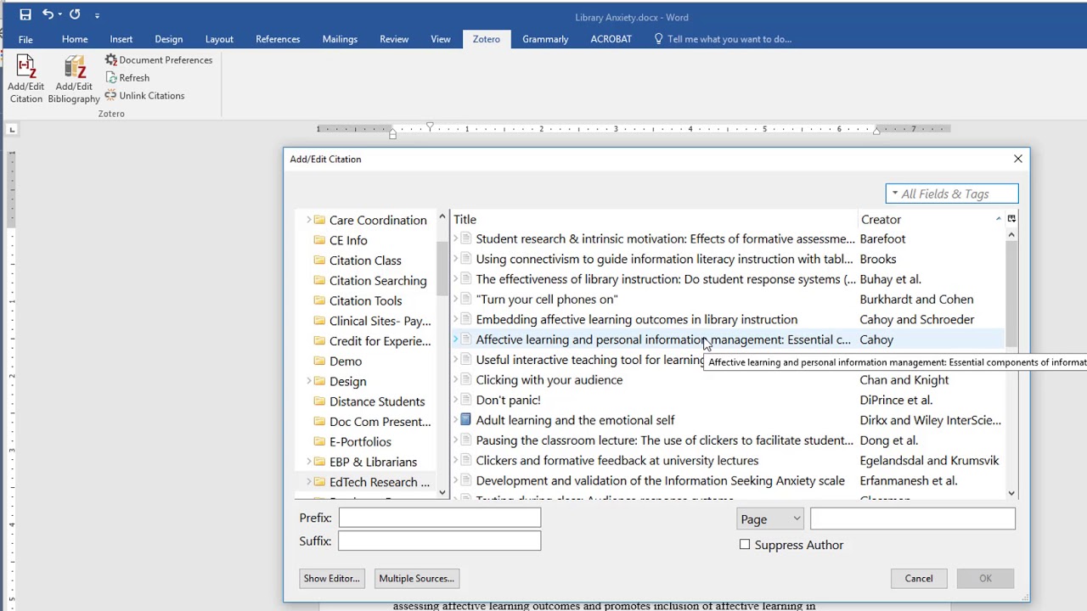
Task: Sort items by the Title column header
Action: click(654, 219)
